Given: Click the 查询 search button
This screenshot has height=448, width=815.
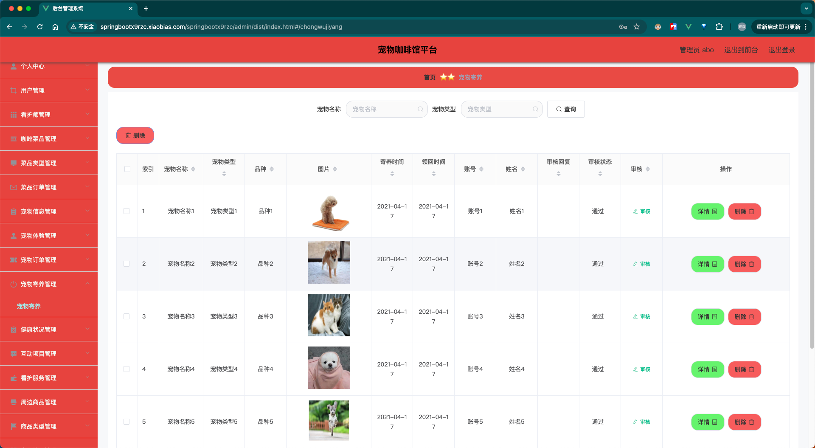Looking at the screenshot, I should point(566,109).
